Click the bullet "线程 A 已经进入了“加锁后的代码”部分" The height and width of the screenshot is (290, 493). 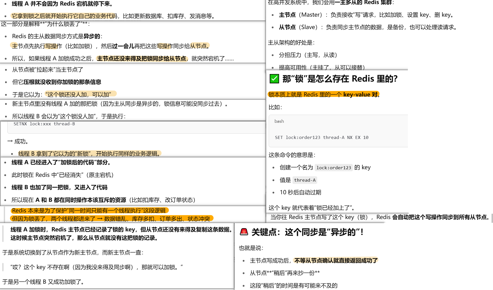(x=61, y=162)
